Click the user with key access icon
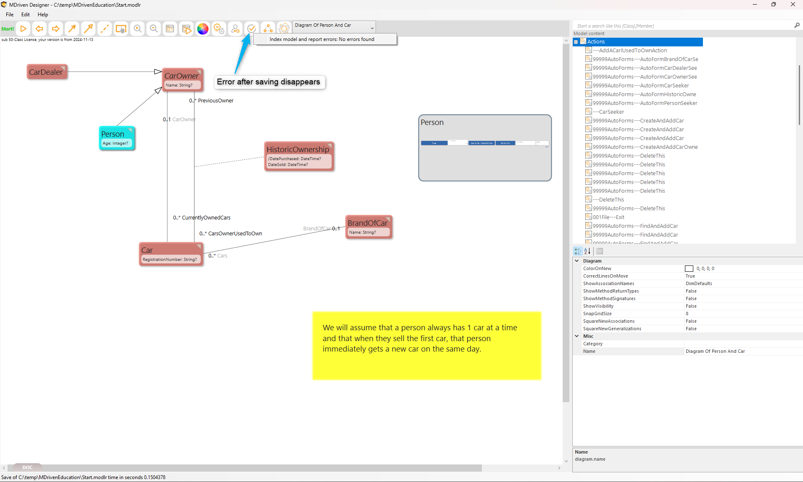 (x=235, y=29)
